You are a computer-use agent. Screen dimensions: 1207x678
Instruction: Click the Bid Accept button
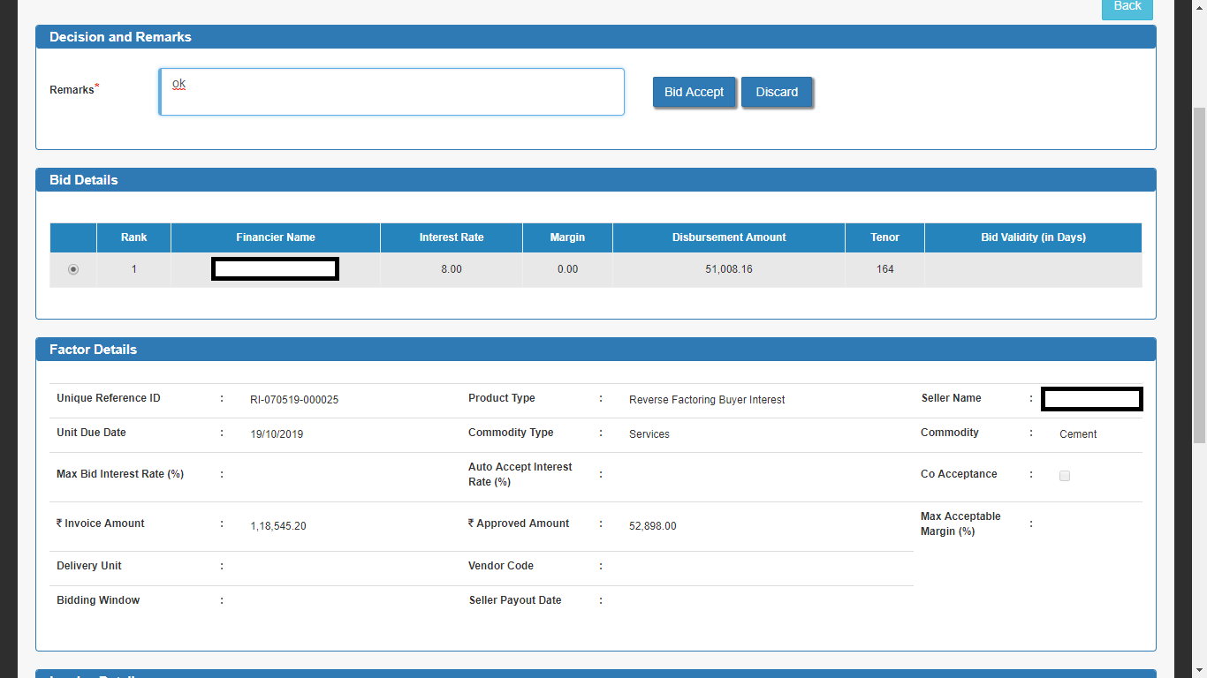[x=694, y=92]
